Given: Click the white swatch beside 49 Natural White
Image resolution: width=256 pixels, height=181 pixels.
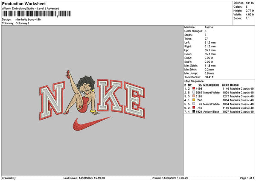Looking at the screenshot, I should tap(194, 104).
